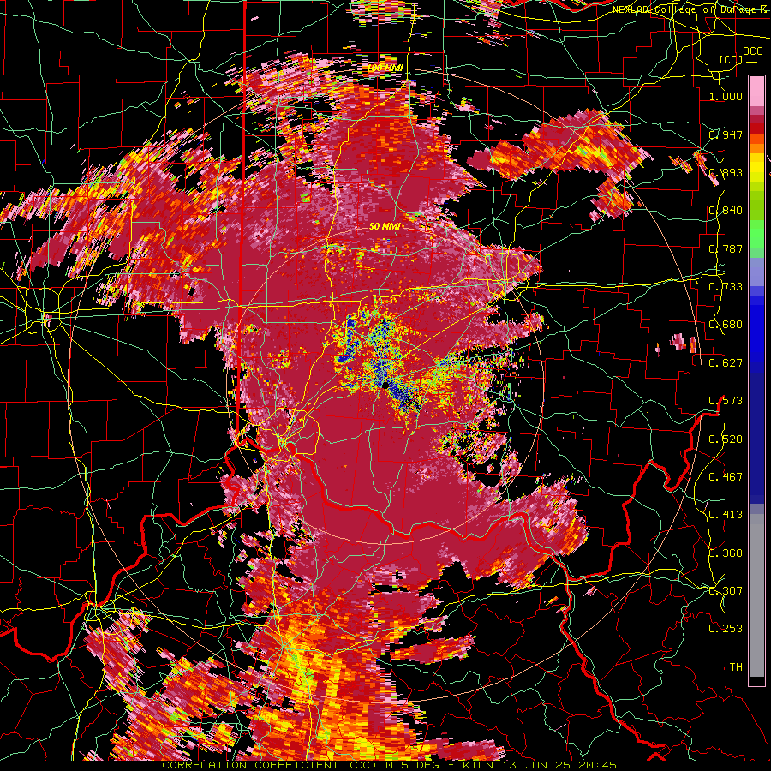Click the TH label under the scale

pos(736,667)
